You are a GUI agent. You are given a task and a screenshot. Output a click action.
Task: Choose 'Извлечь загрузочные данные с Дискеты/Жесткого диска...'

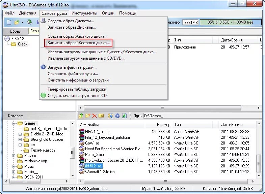[102, 52]
